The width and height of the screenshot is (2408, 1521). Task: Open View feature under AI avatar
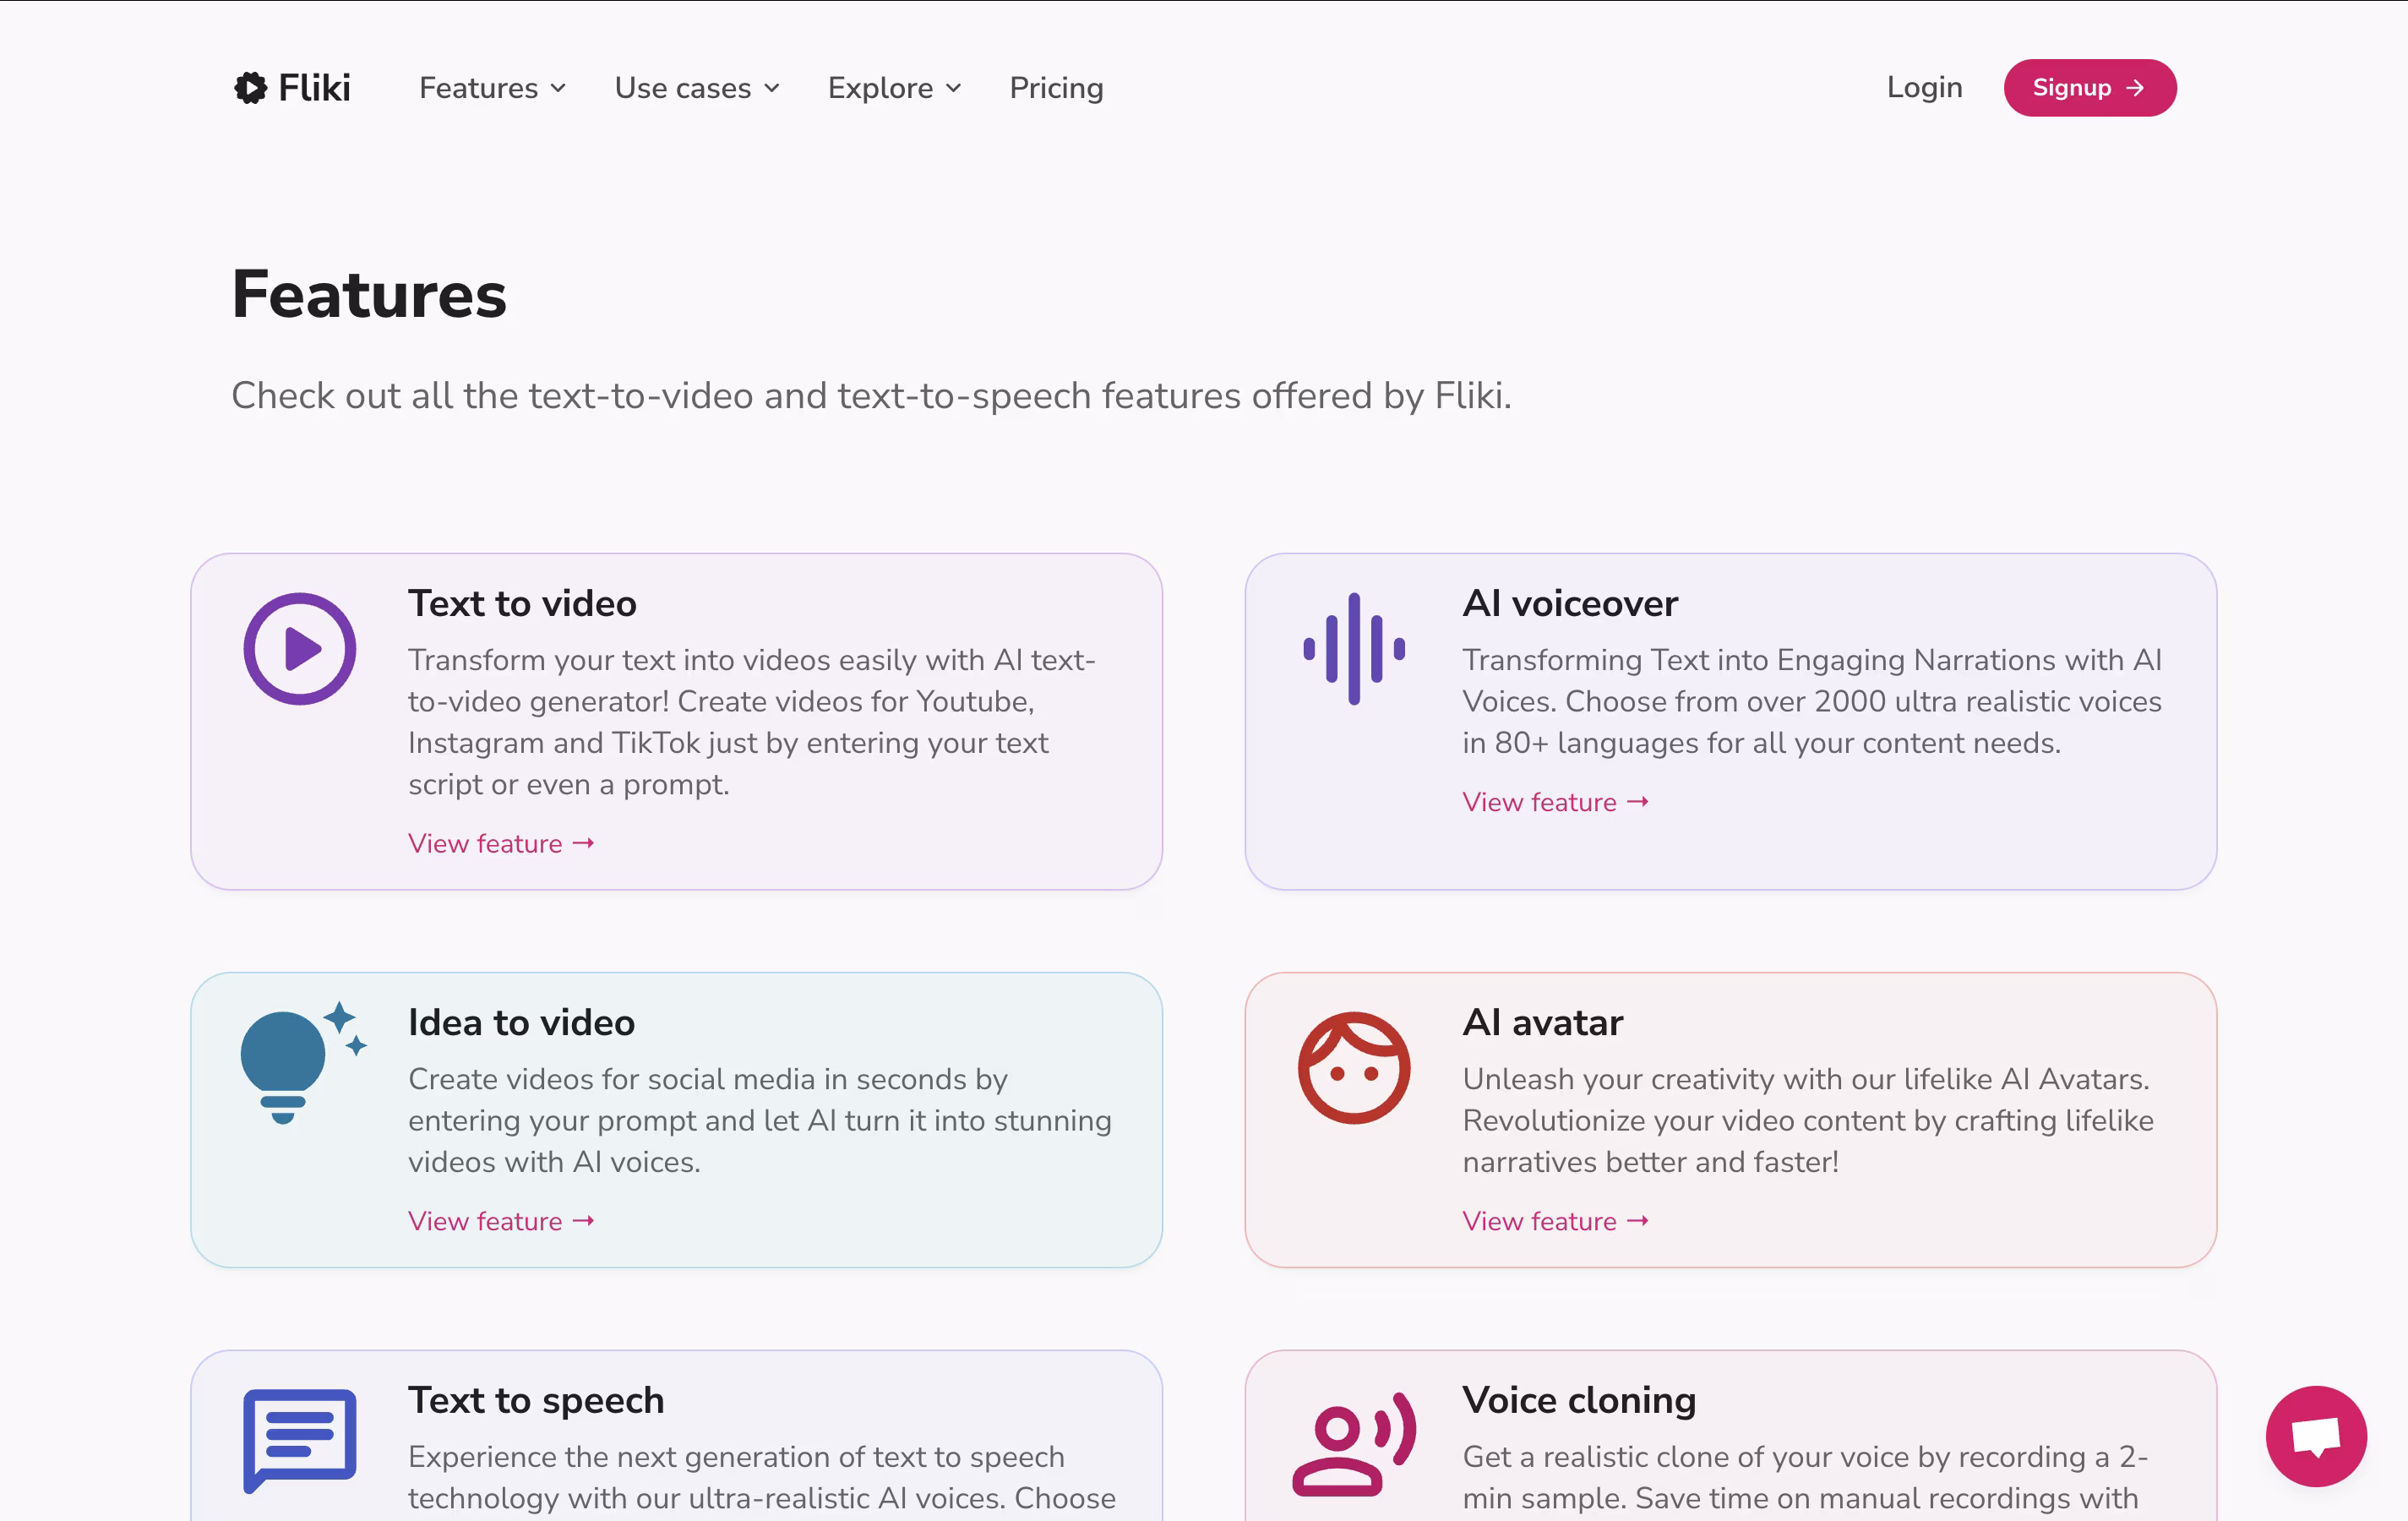(x=1555, y=1221)
